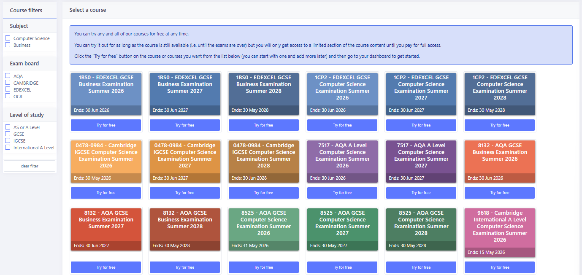
Task: Try for free 9618 Cambridge International A Level
Action: (x=500, y=267)
